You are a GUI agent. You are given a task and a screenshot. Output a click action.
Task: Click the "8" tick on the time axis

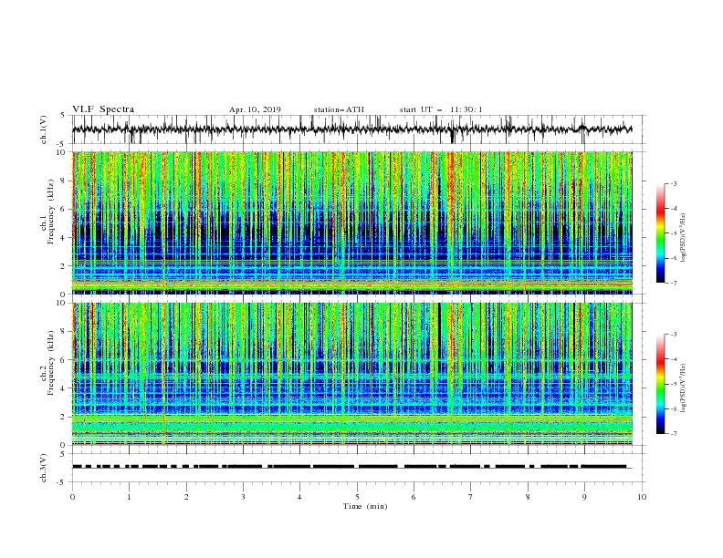[x=528, y=497]
